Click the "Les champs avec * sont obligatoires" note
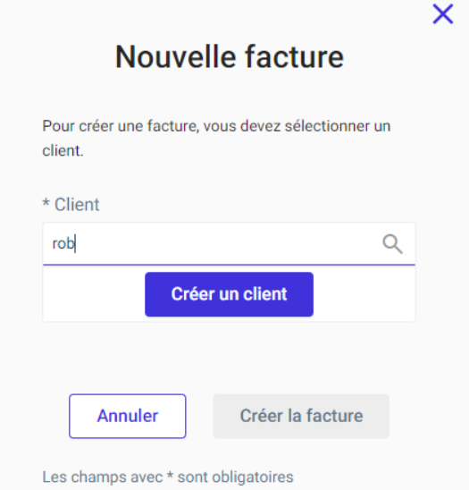Viewport: 469px width, 490px height. click(x=168, y=477)
